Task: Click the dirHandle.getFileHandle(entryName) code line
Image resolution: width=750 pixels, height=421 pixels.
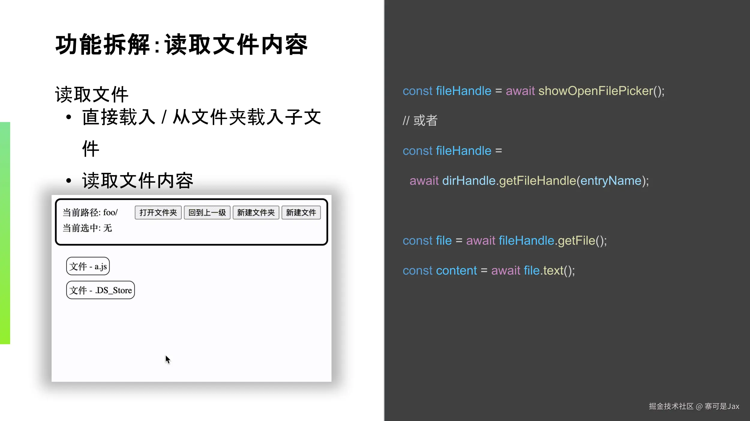Action: 529,181
